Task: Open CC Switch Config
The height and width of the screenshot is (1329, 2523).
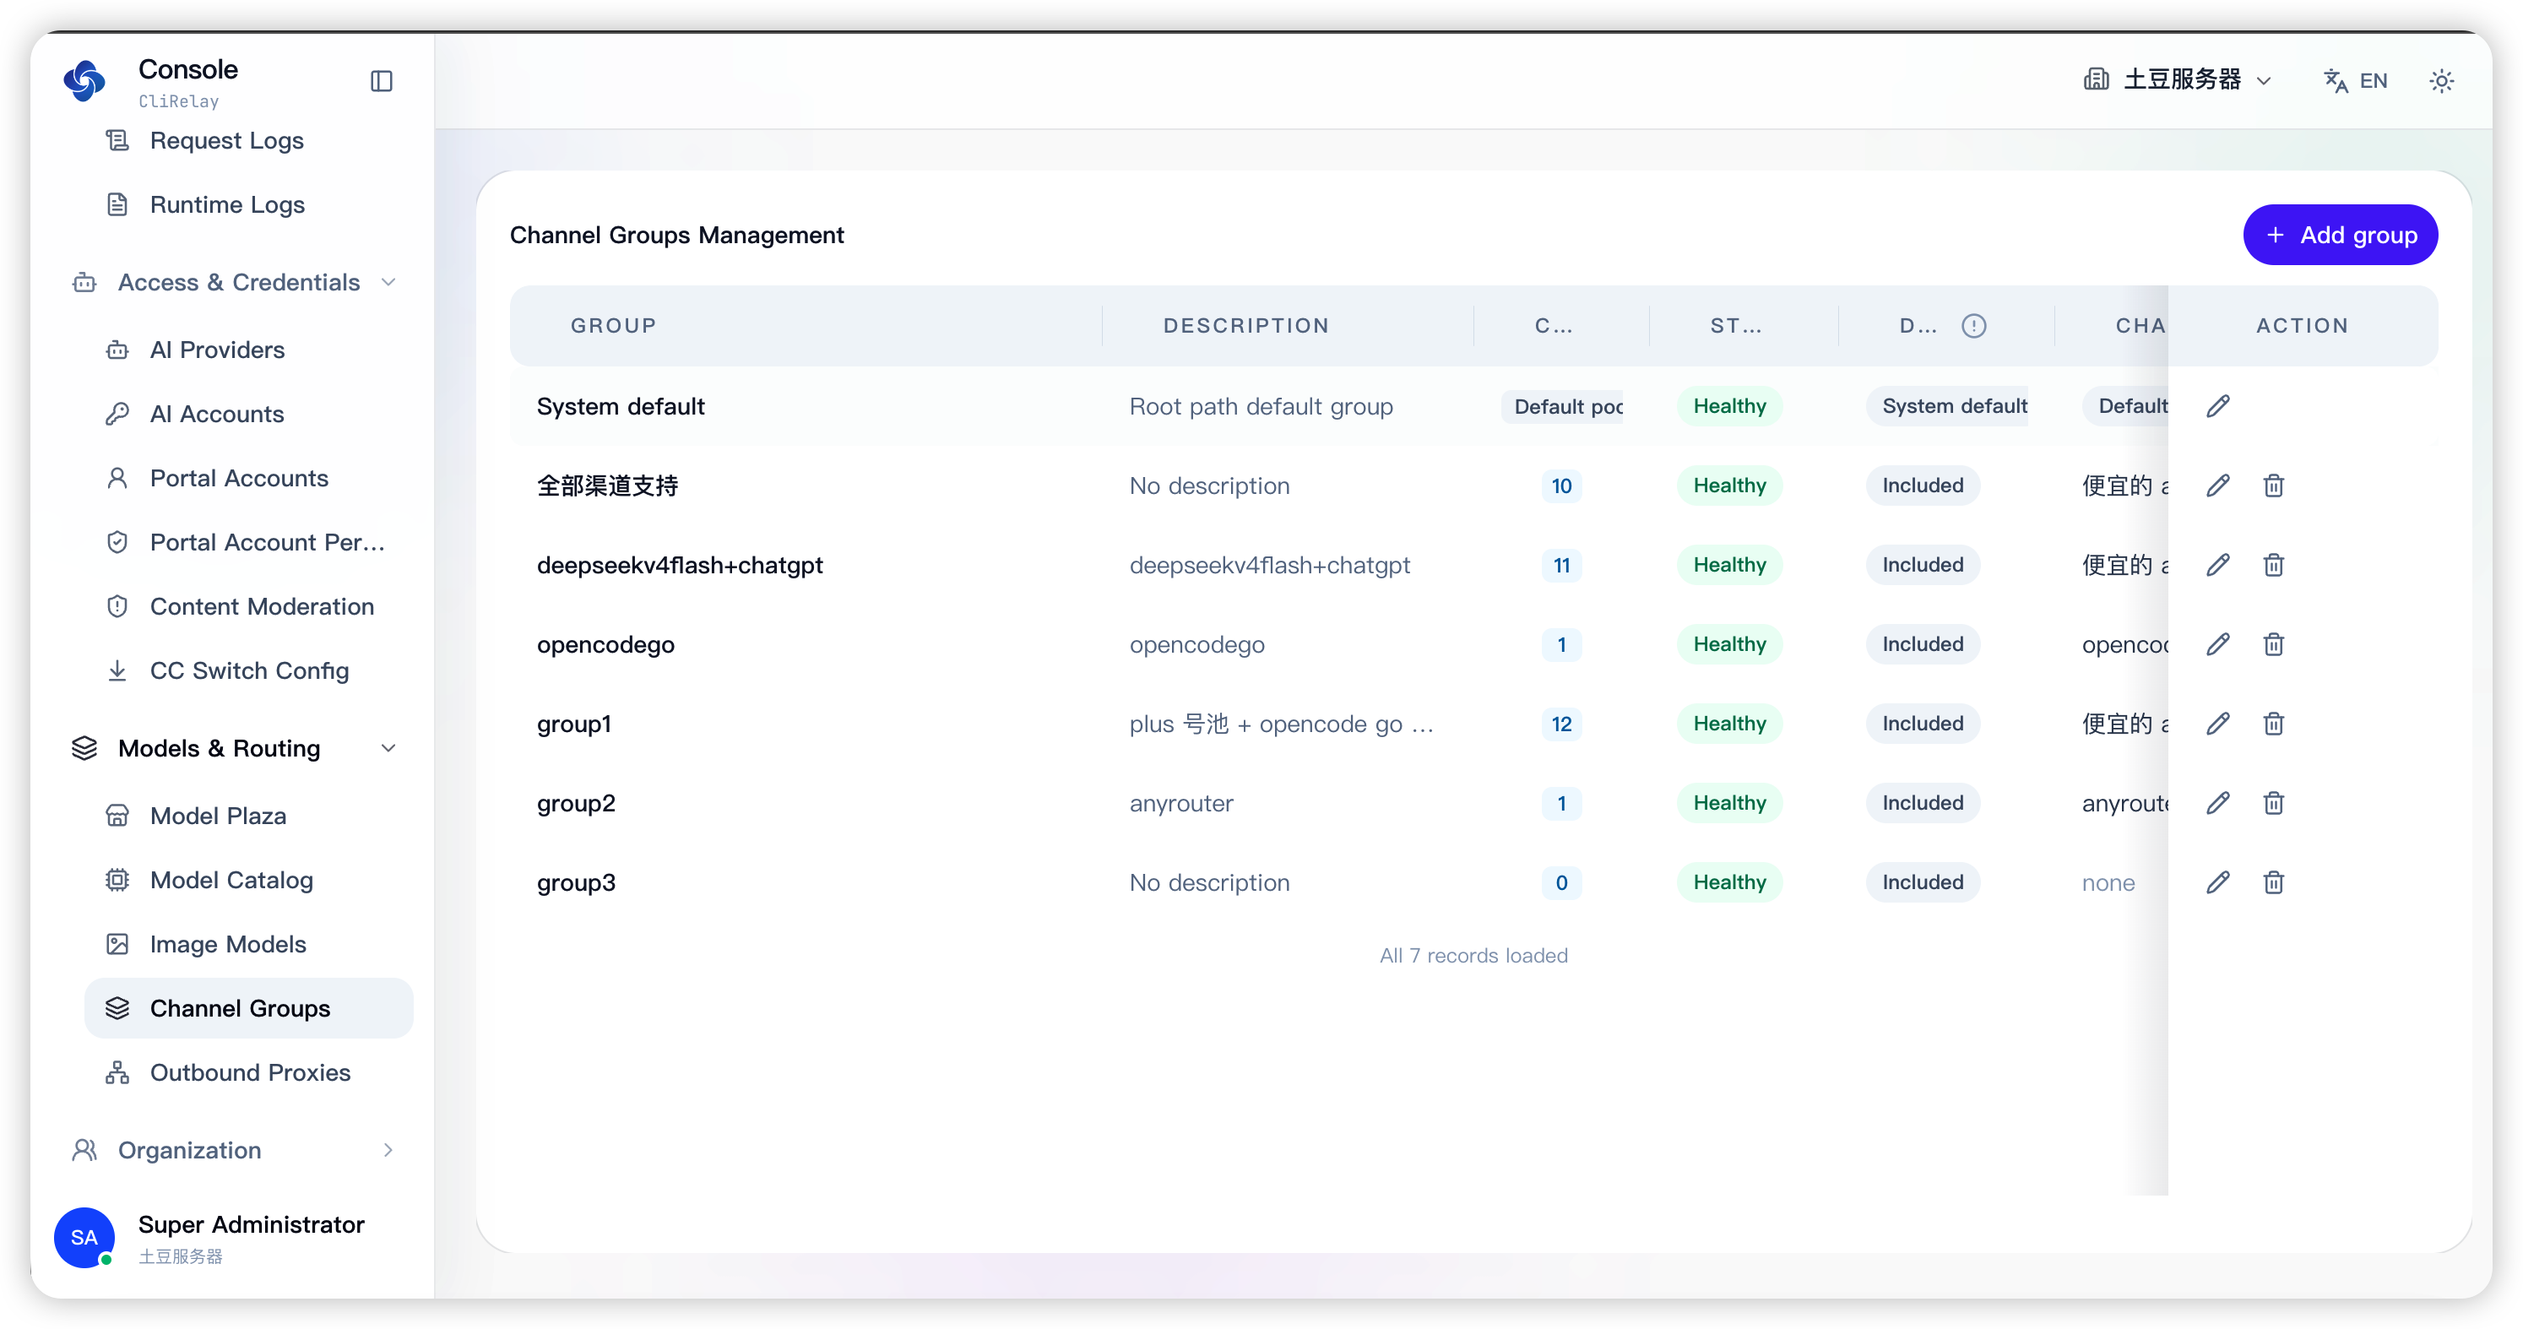Action: point(249,671)
